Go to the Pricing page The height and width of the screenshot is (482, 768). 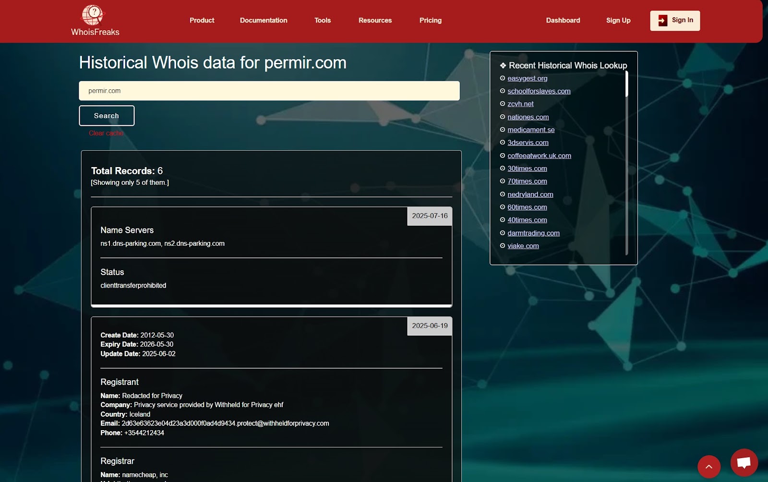pos(430,21)
